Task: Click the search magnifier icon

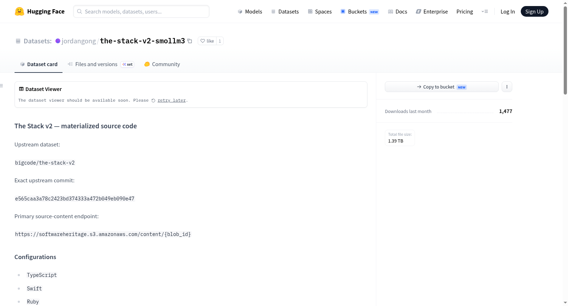Action: [80, 11]
